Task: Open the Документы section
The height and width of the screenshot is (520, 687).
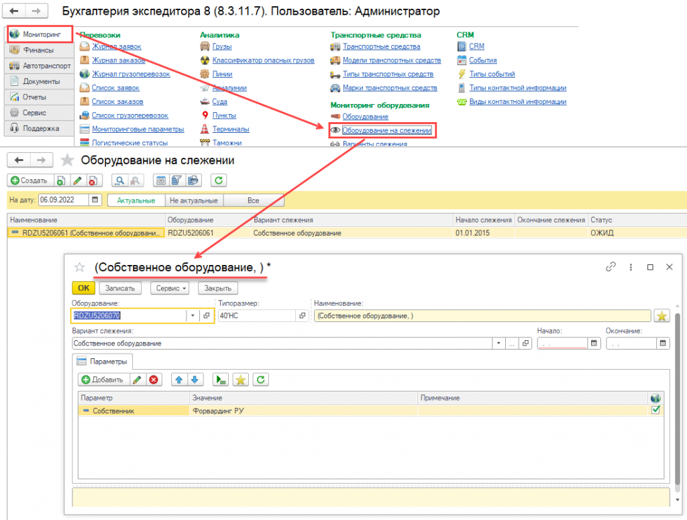Action: pos(40,81)
